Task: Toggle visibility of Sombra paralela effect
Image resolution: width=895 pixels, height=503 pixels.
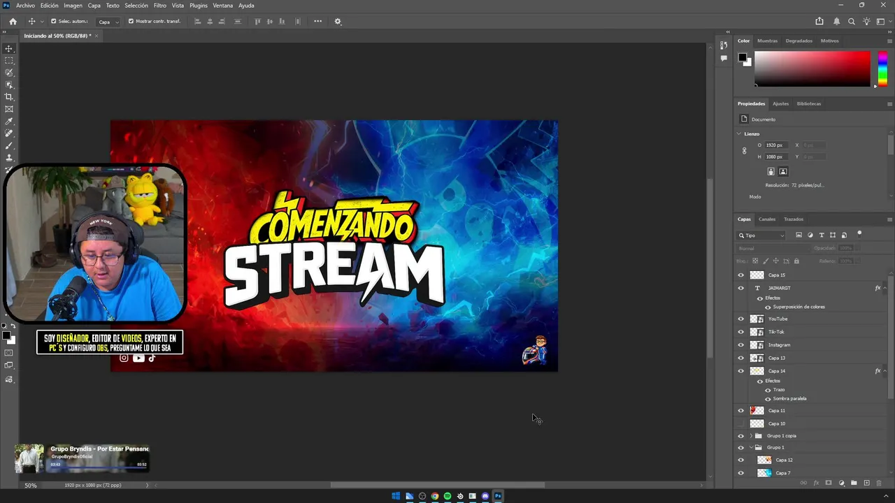Action: [x=768, y=399]
